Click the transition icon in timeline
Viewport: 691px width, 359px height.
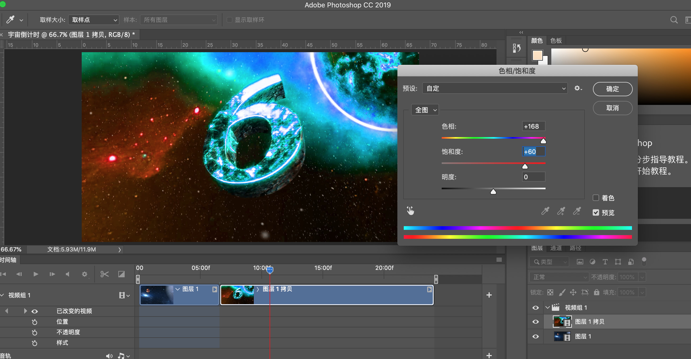pyautogui.click(x=121, y=274)
